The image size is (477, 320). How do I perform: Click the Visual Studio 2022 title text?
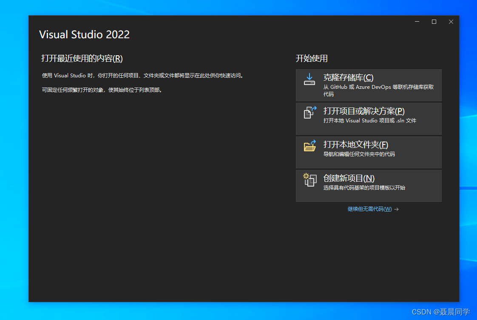(x=84, y=34)
